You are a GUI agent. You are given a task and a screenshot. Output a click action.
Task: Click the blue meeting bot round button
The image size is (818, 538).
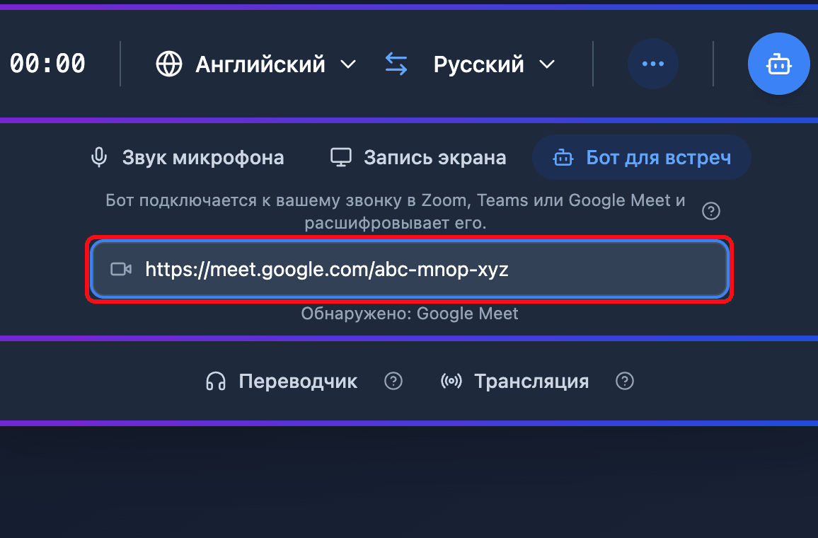(778, 64)
